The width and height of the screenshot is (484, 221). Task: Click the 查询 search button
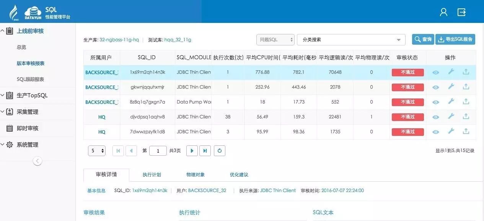423,39
